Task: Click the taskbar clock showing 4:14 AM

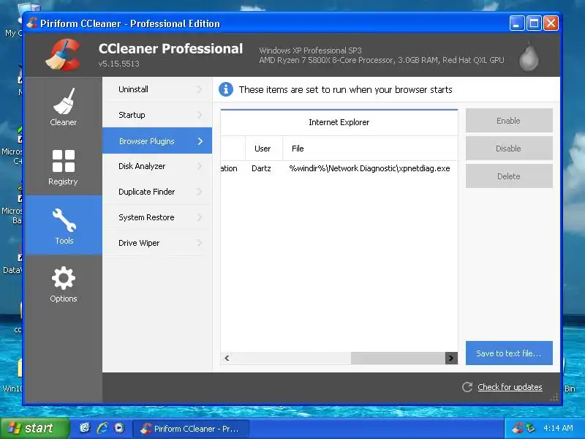Action: 558,428
